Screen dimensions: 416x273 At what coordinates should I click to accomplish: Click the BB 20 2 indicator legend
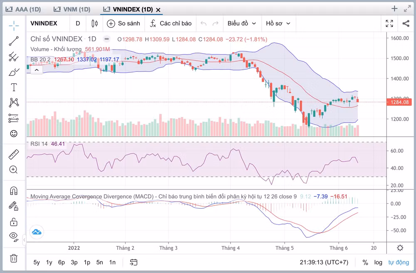(x=40, y=59)
